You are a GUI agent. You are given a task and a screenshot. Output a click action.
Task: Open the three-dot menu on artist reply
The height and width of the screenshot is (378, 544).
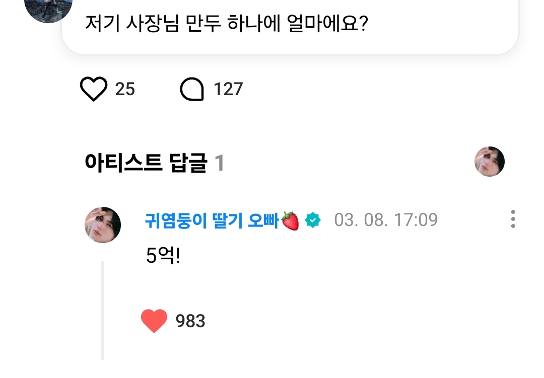pos(513,219)
